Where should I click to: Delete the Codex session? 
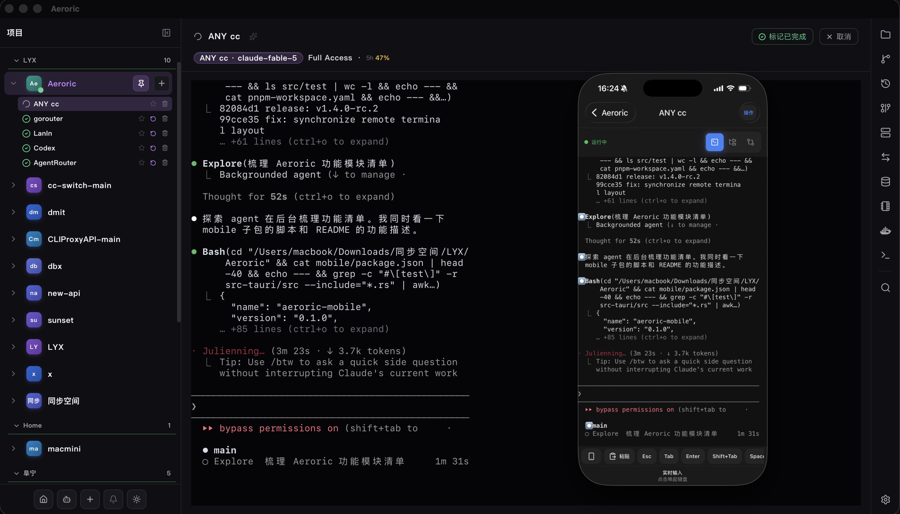tap(165, 148)
